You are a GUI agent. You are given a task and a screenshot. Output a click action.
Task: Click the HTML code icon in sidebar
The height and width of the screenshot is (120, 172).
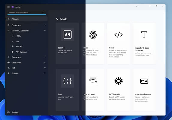13,36
